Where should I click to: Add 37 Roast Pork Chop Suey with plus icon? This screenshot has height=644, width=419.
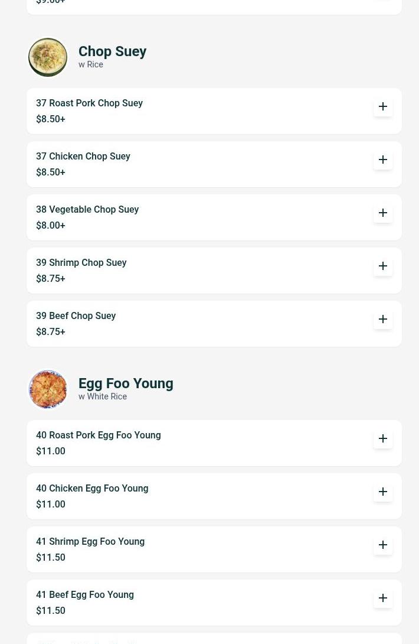pyautogui.click(x=382, y=106)
